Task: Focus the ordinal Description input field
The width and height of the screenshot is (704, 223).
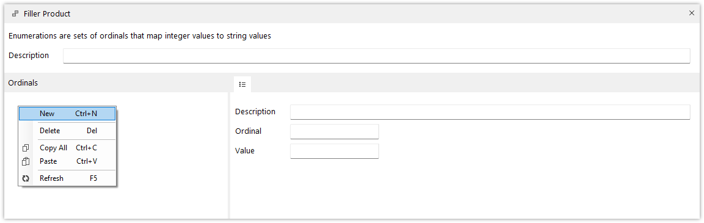Action: tap(490, 112)
